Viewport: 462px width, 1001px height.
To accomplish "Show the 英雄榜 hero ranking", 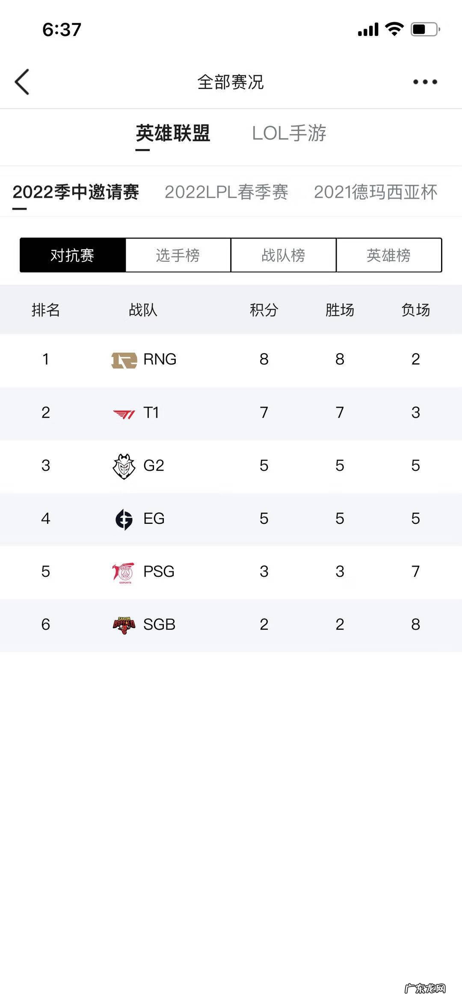I will pos(388,255).
